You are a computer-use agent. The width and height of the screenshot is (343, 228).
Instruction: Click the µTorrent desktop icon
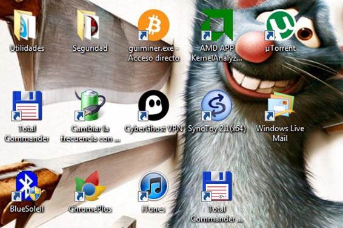[x=281, y=25]
